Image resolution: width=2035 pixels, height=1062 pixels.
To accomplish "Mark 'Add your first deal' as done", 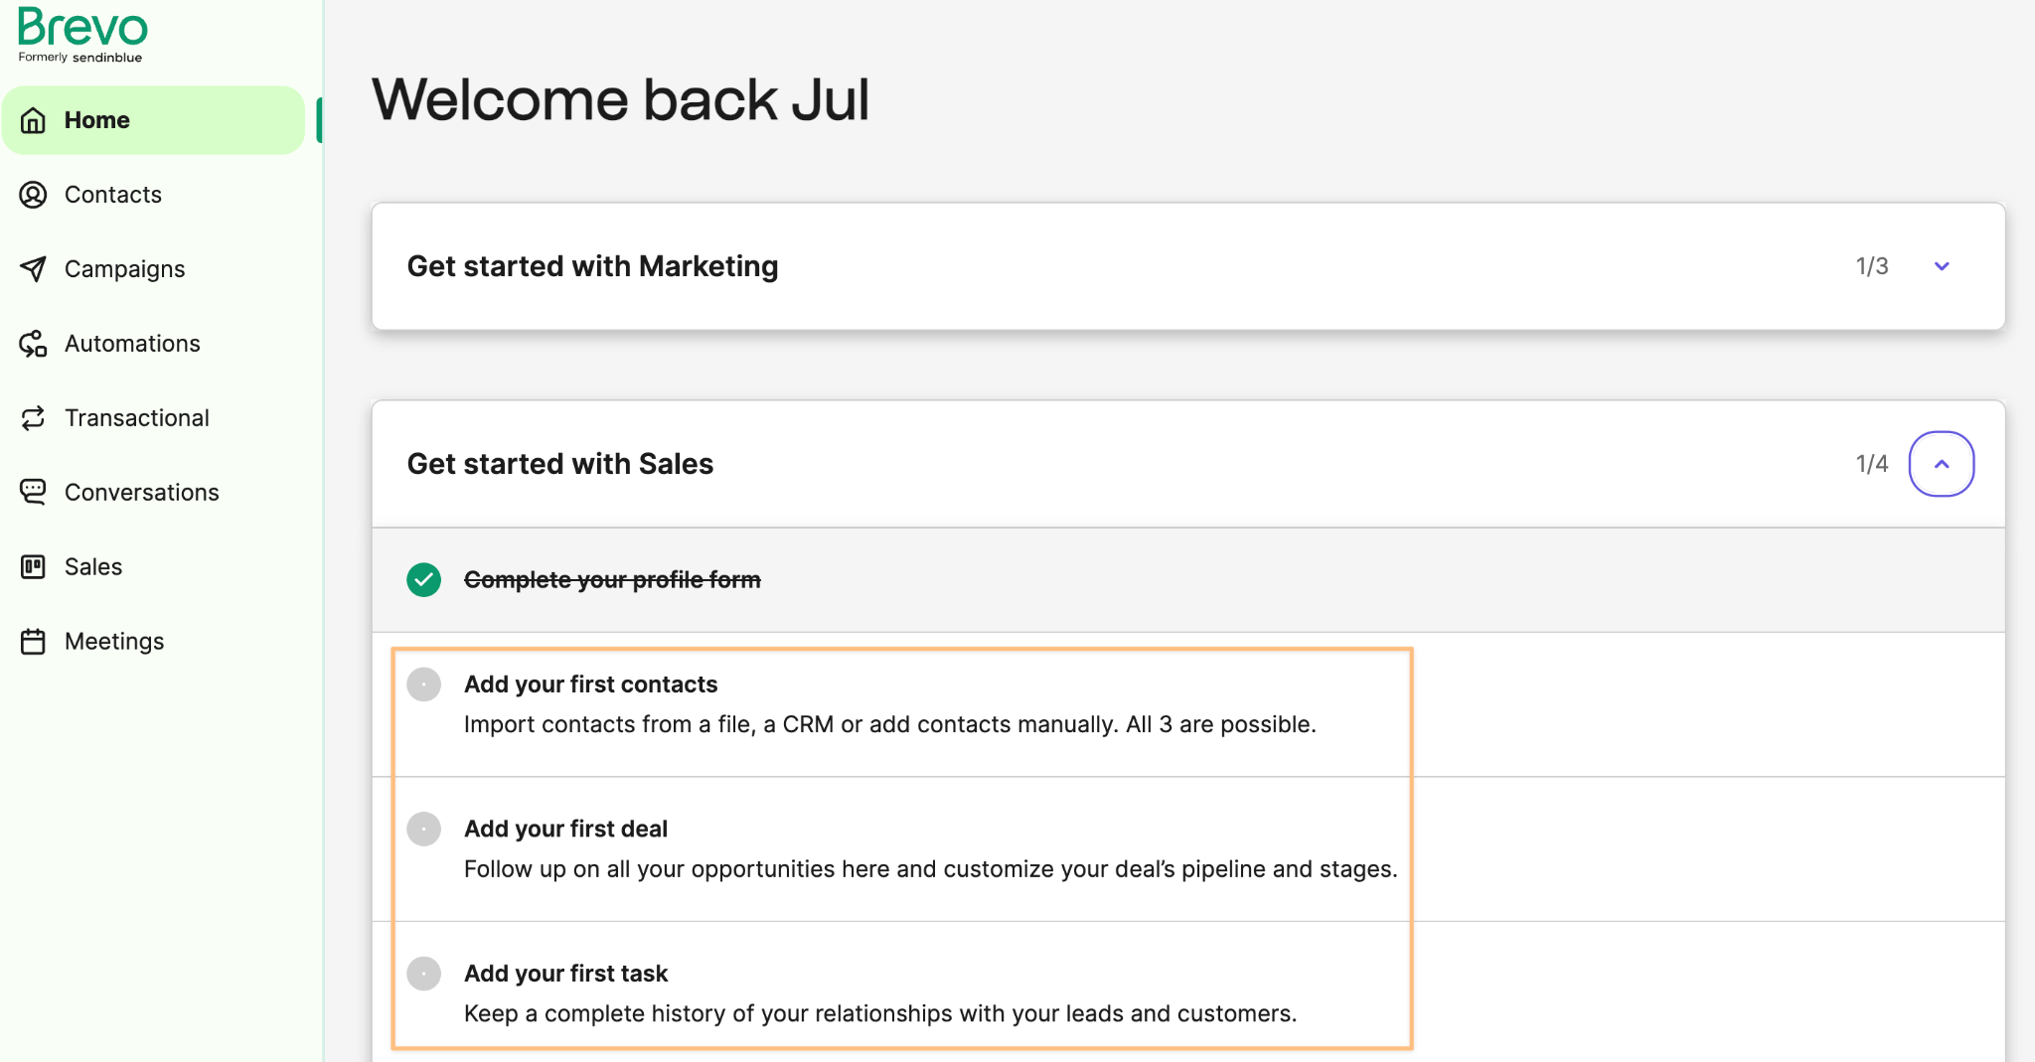I will click(x=424, y=829).
